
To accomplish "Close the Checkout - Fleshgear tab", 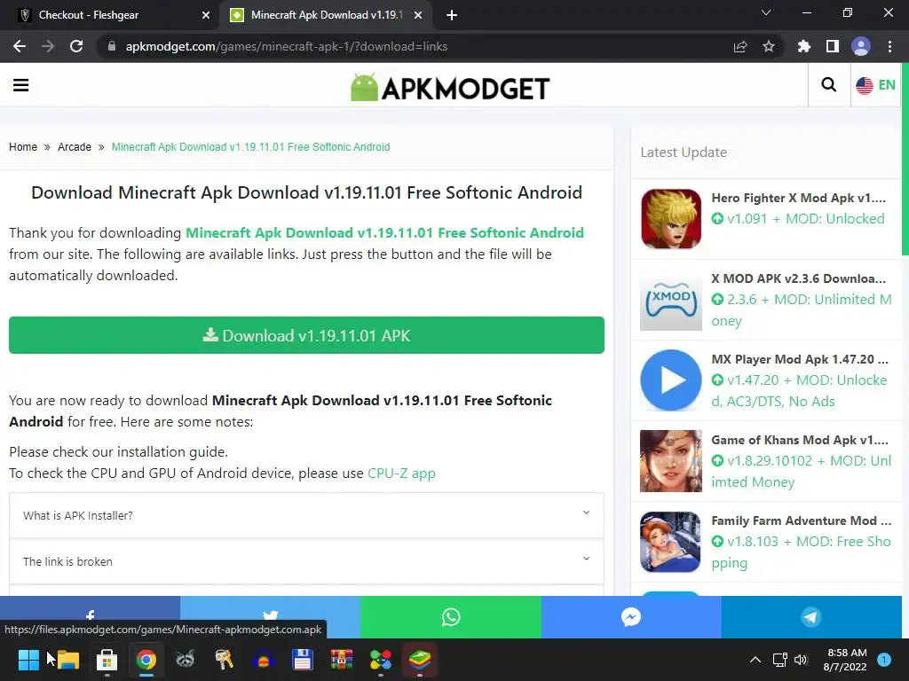I will [x=206, y=16].
